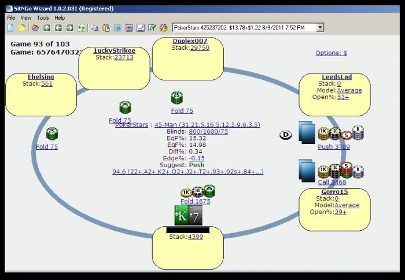The width and height of the screenshot is (405, 280).
Task: Create a new file with blank page icon
Action: (10, 28)
